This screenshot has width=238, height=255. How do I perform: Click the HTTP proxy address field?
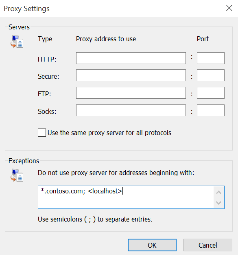[131, 58]
